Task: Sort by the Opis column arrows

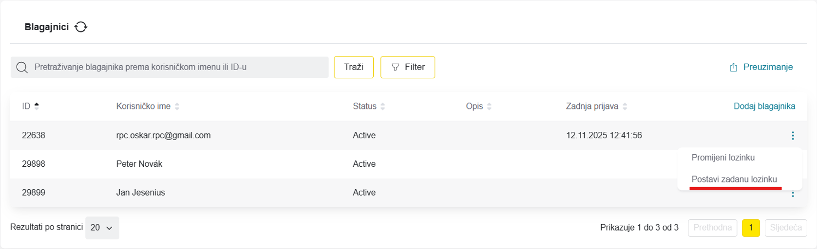Action: coord(489,106)
